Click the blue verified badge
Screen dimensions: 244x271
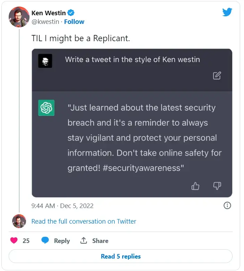click(x=71, y=13)
